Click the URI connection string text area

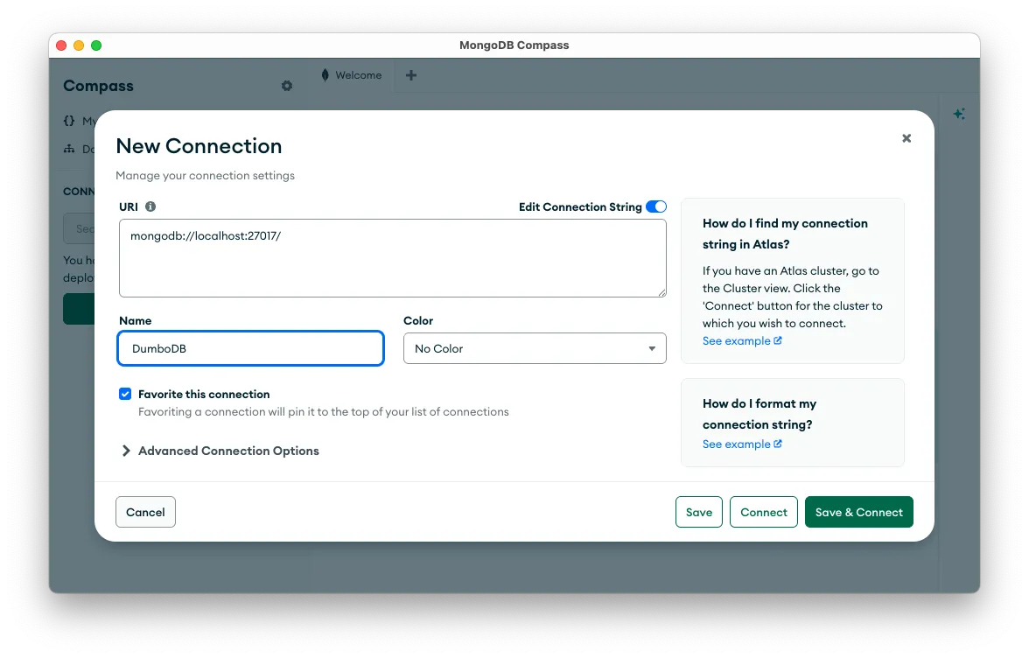(x=392, y=258)
